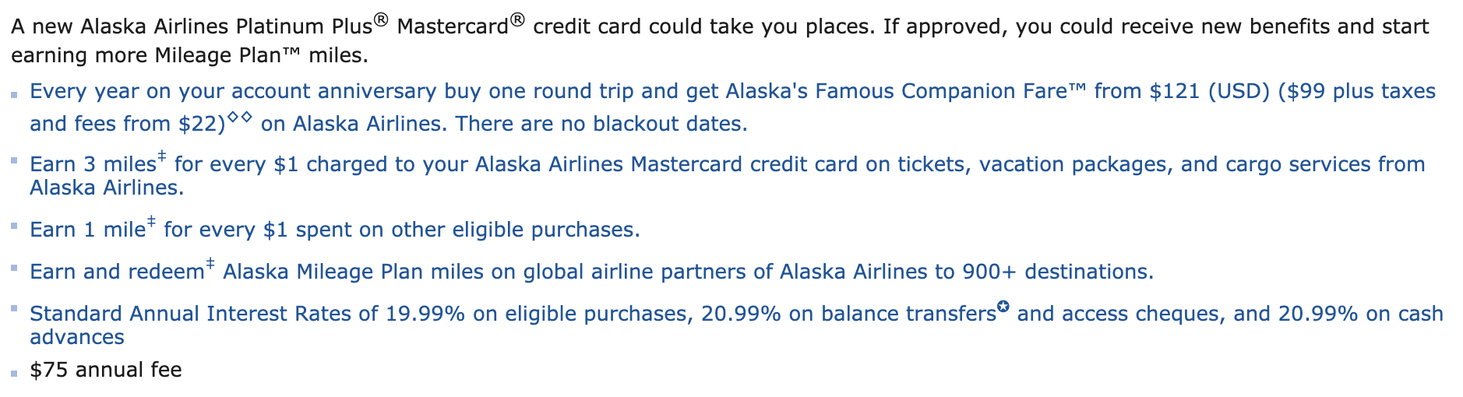Click the "$75 annual fee" text
This screenshot has width=1463, height=397.
point(106,371)
